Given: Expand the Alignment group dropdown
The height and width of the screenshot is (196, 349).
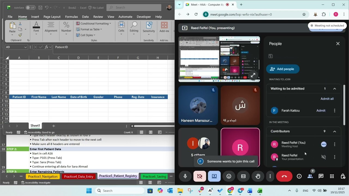Looking at the screenshot, I should pos(51,34).
